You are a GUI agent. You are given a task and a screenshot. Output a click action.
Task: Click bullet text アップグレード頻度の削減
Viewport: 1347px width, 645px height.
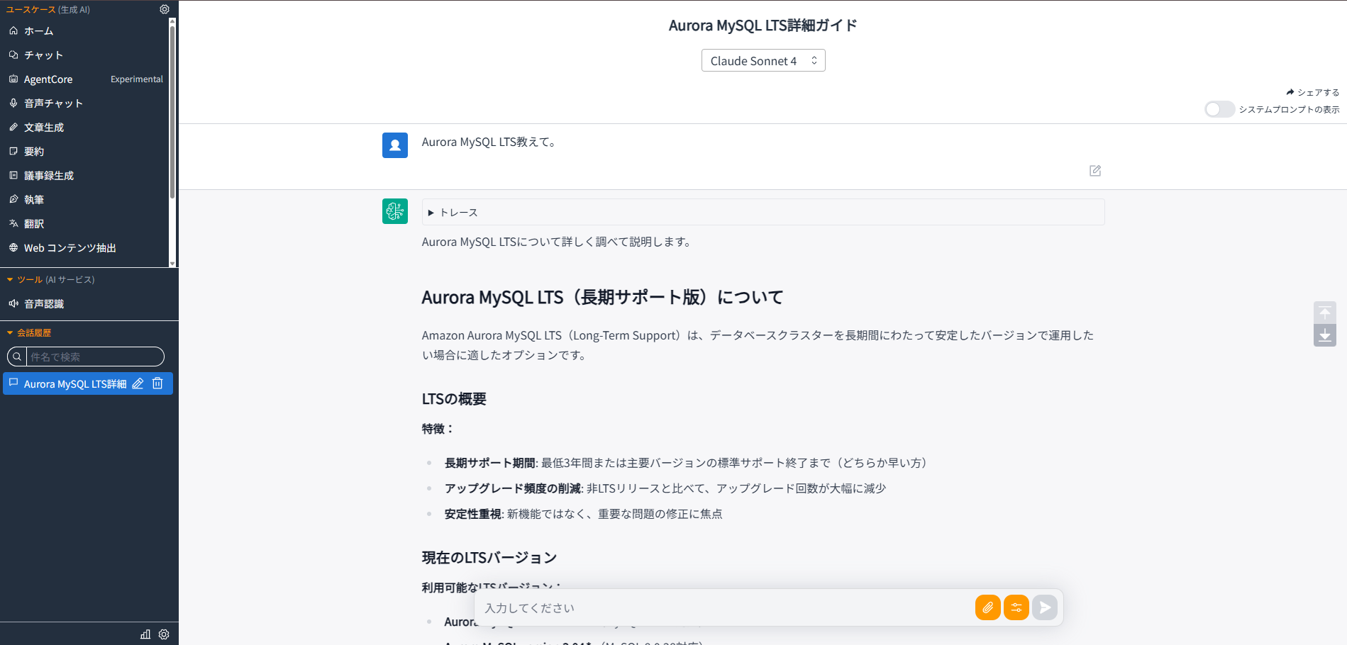512,488
